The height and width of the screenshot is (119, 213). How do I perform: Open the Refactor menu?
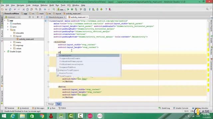(x=44, y=5)
